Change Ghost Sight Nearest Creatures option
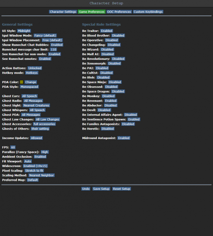 point(36,106)
